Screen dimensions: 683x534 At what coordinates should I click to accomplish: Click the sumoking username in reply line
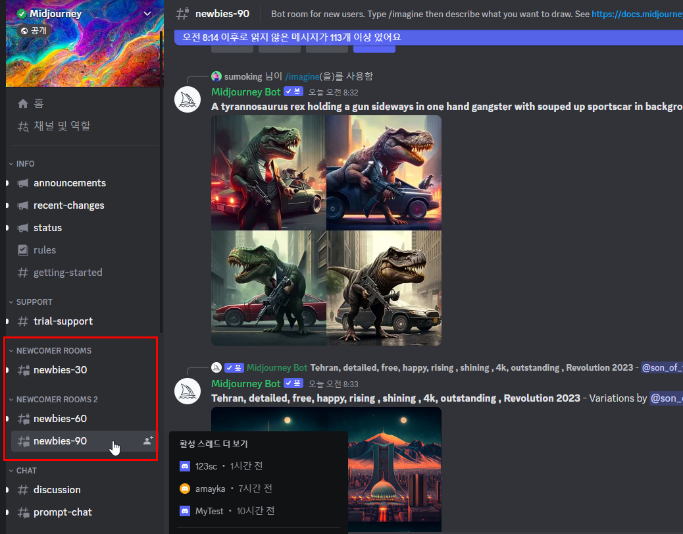(x=243, y=76)
